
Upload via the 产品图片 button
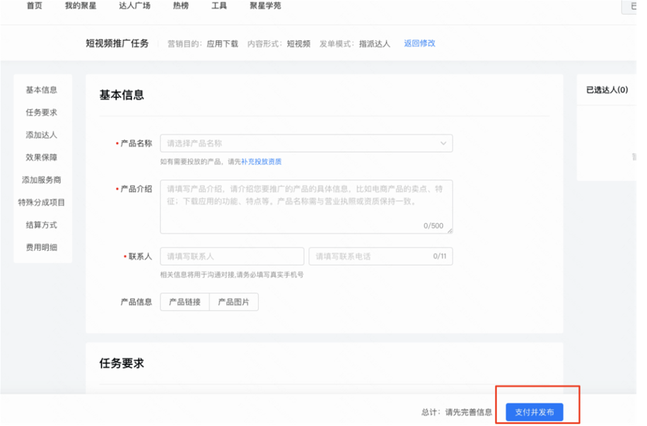point(234,302)
